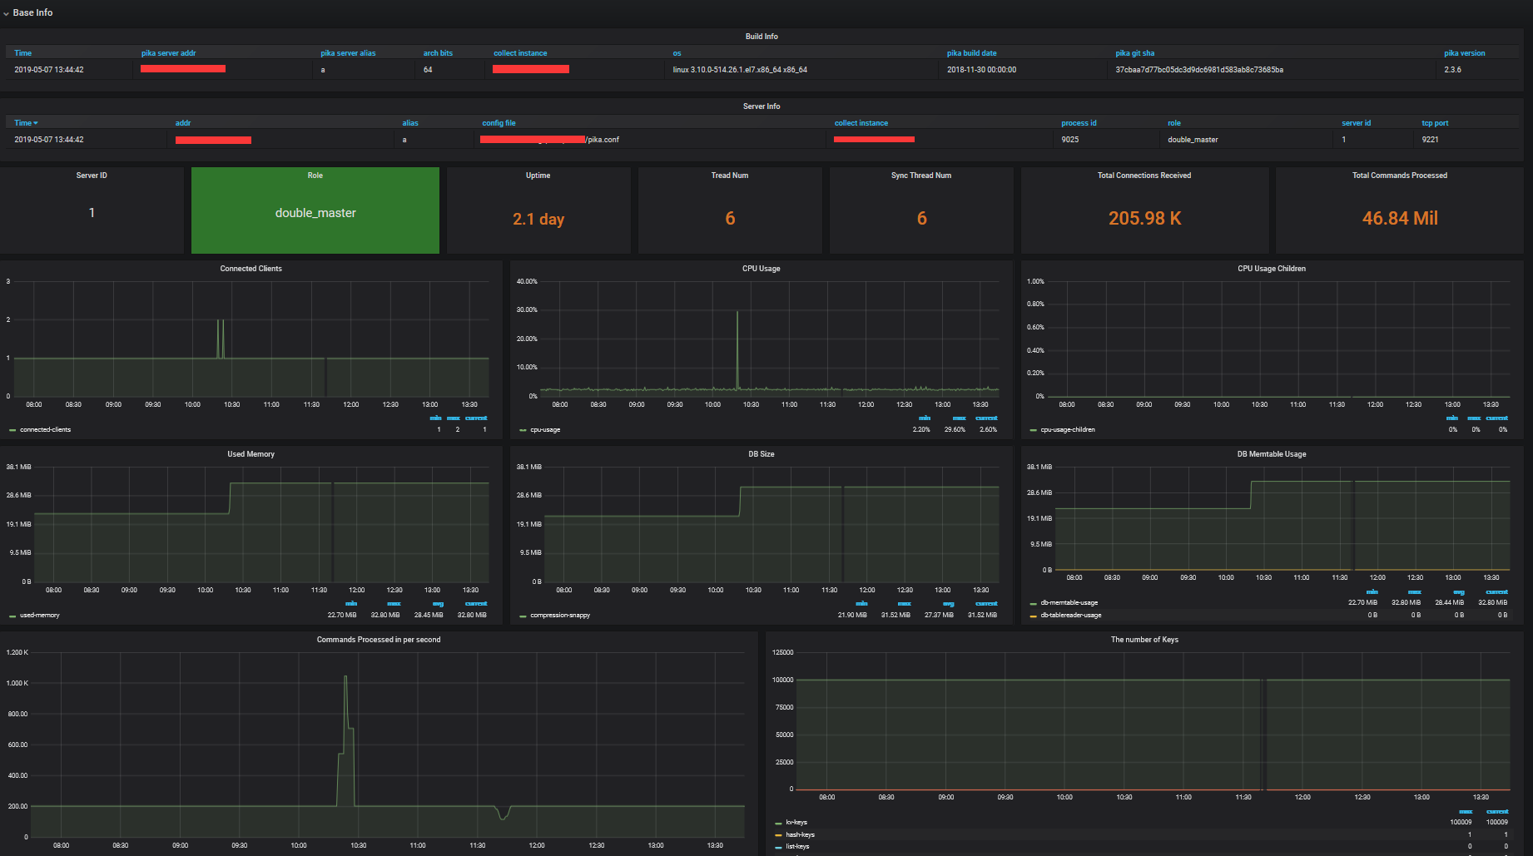Sort The number of Keys legend by current
Image resolution: width=1533 pixels, height=856 pixels.
tap(1497, 812)
